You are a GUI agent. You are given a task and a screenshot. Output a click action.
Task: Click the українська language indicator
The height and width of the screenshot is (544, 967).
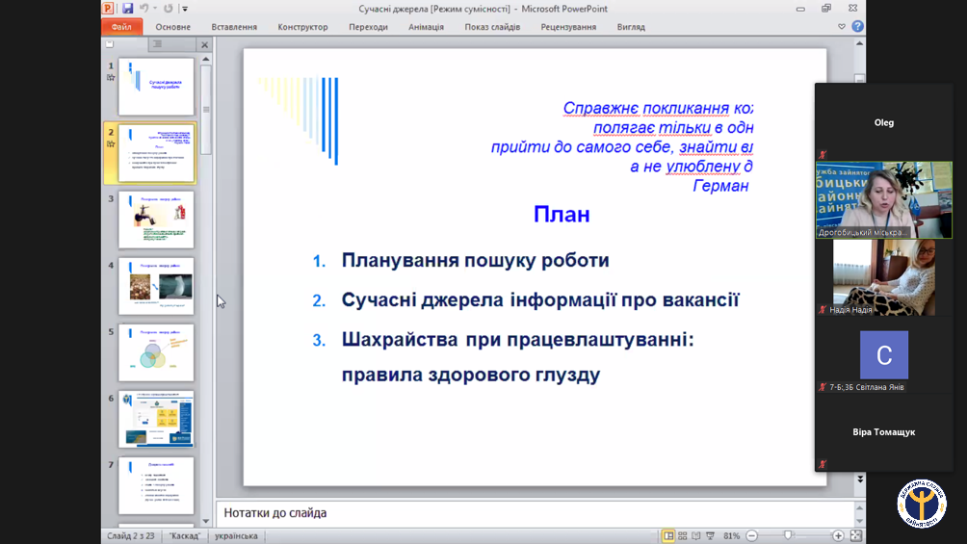coord(236,536)
